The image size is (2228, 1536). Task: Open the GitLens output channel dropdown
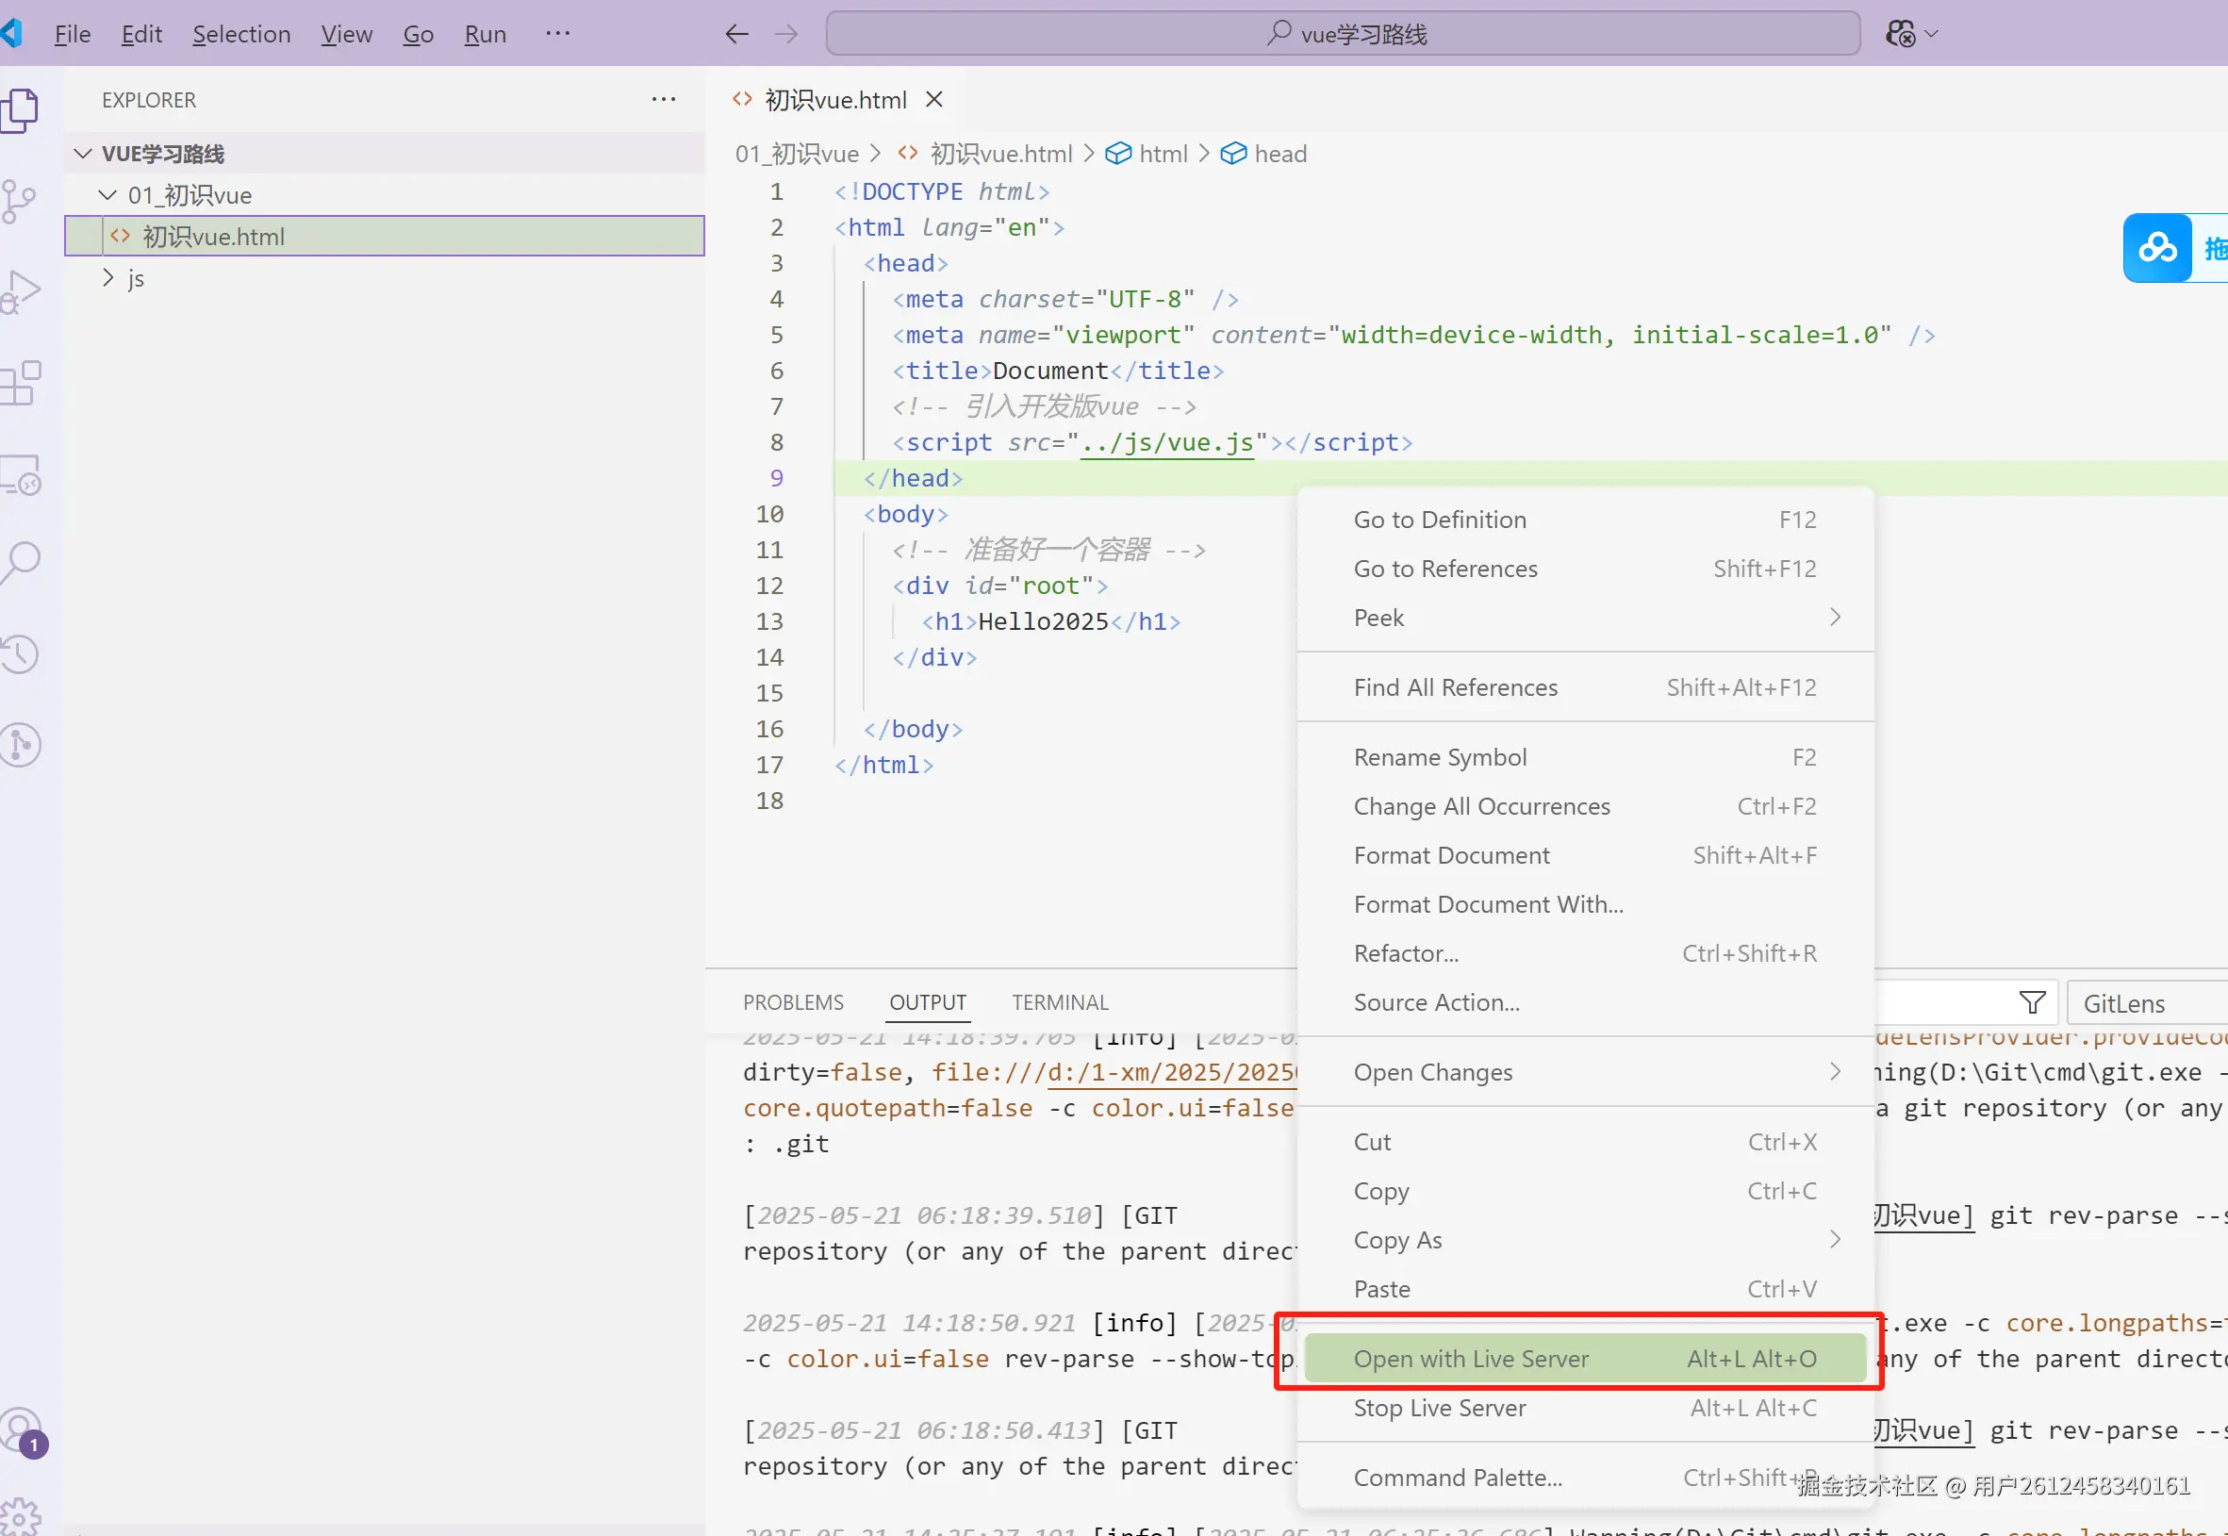click(x=2147, y=1004)
